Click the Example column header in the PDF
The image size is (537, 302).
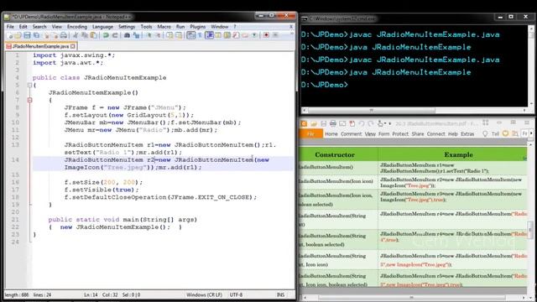pyautogui.click(x=458, y=154)
